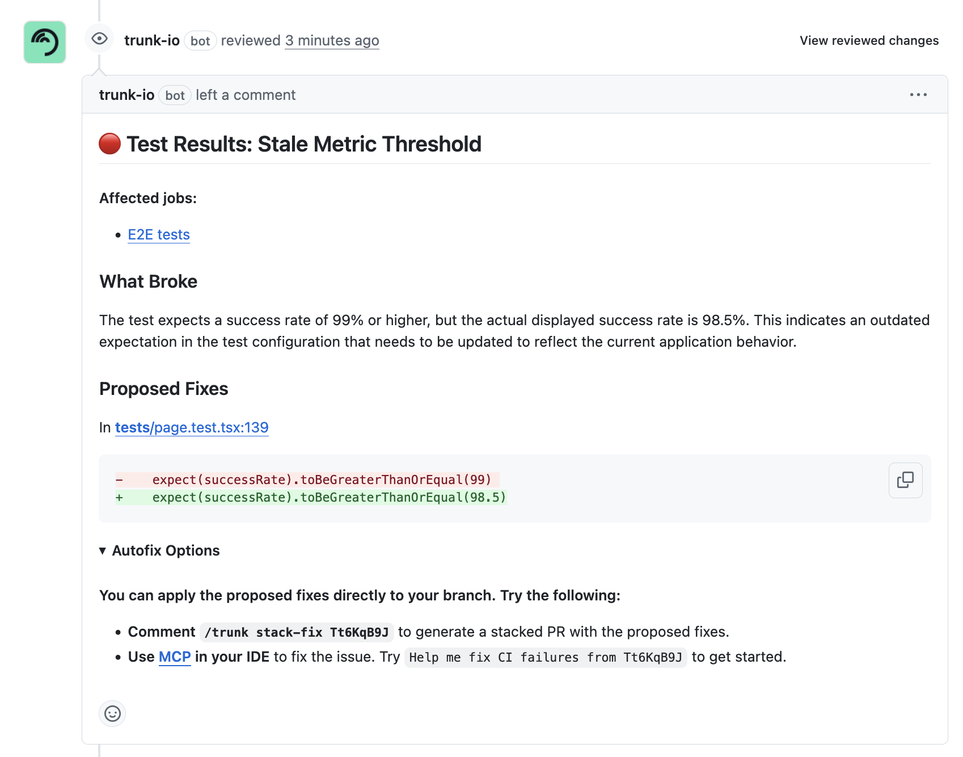Follow the MCP link

[175, 657]
